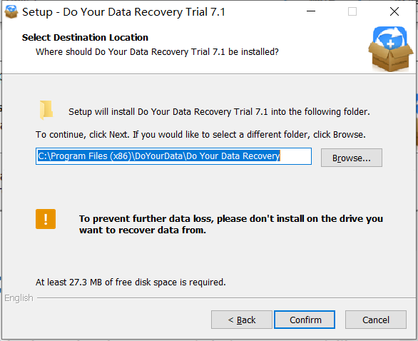The width and height of the screenshot is (418, 341).
Task: Minimize the setup window
Action: [311, 11]
